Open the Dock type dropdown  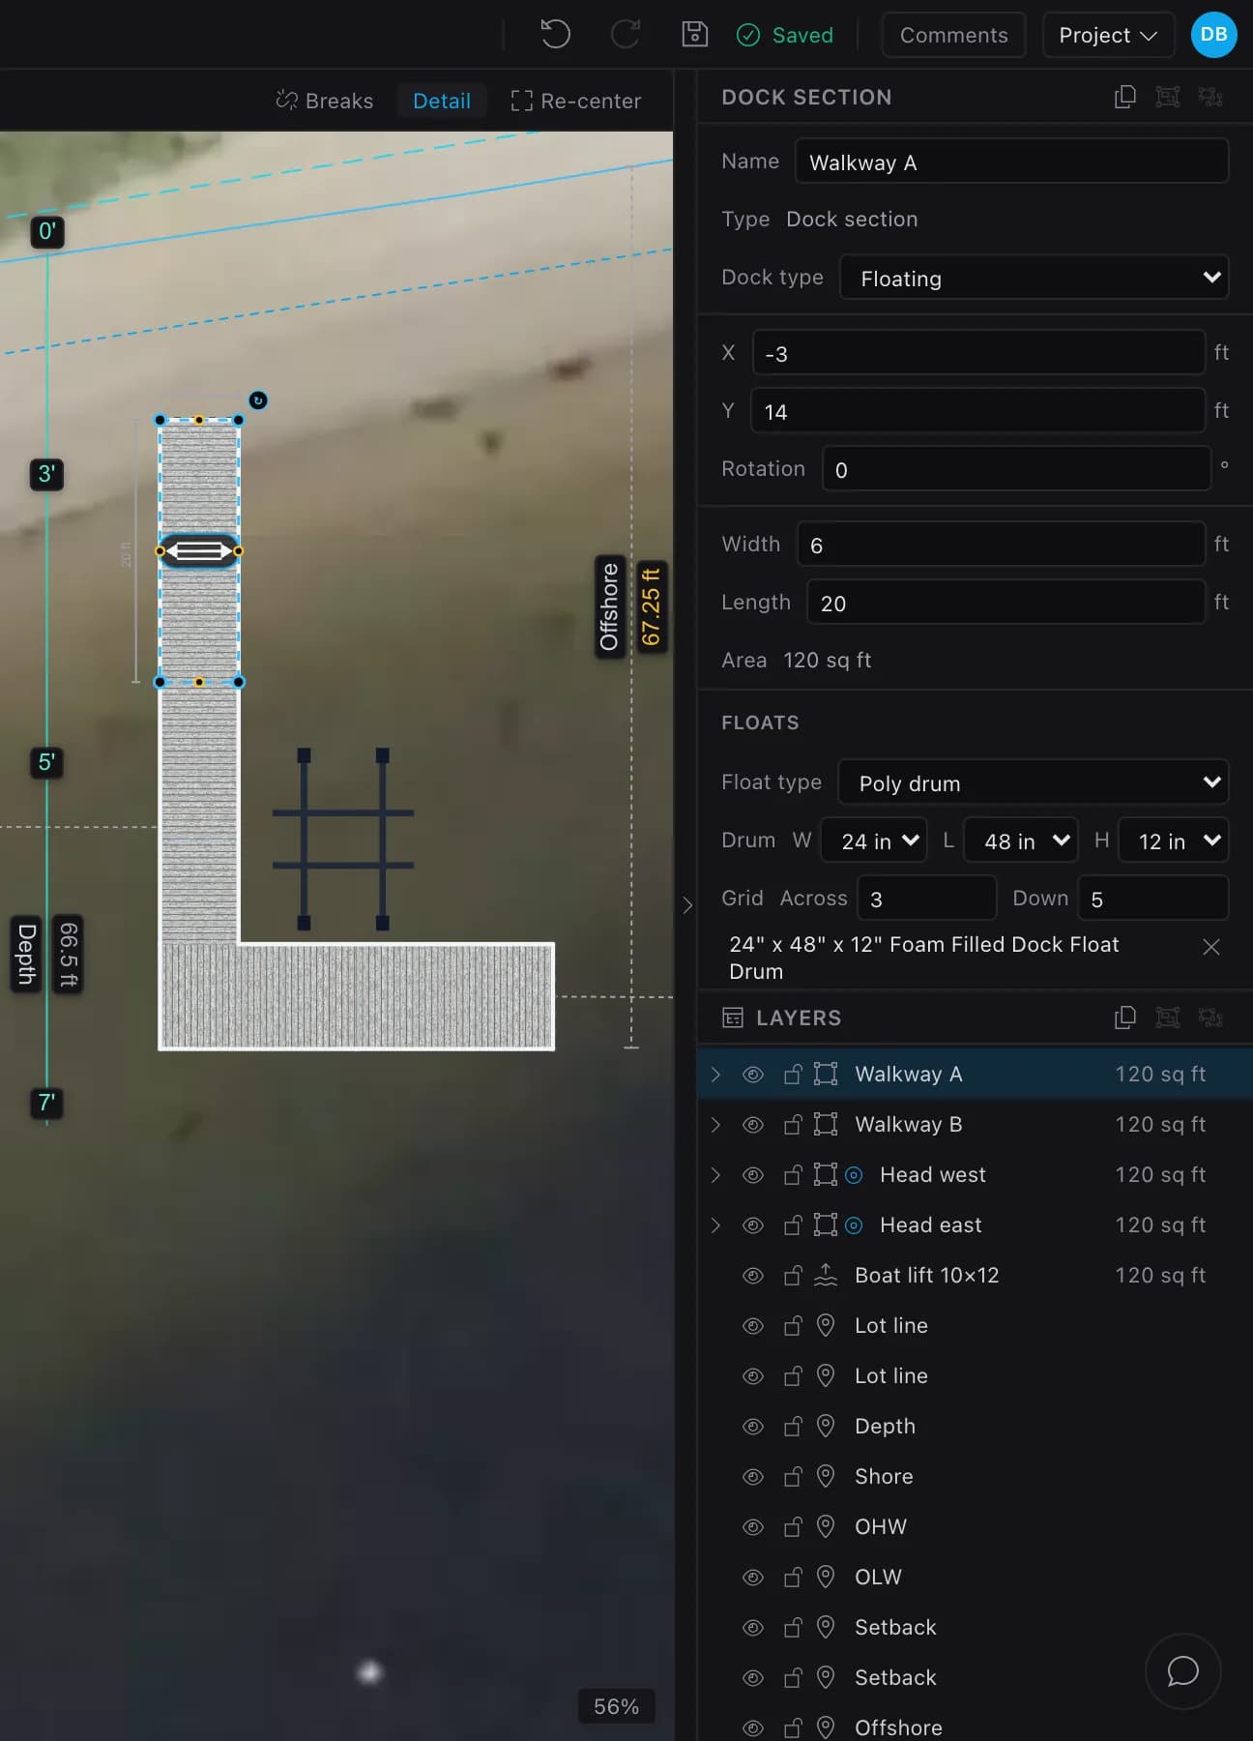[1034, 278]
